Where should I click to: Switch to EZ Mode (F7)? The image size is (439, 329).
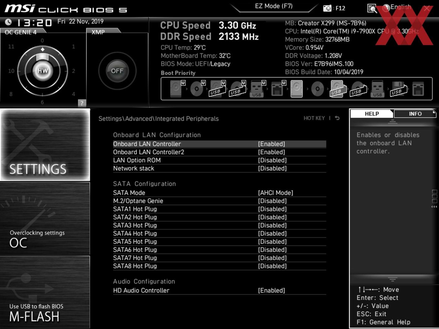274,6
